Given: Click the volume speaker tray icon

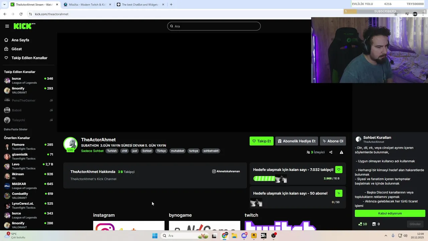Looking at the screenshot, I should [406, 236].
